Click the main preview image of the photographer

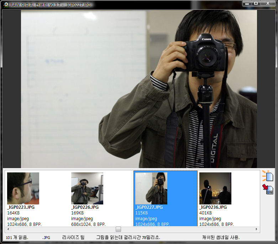(139, 89)
